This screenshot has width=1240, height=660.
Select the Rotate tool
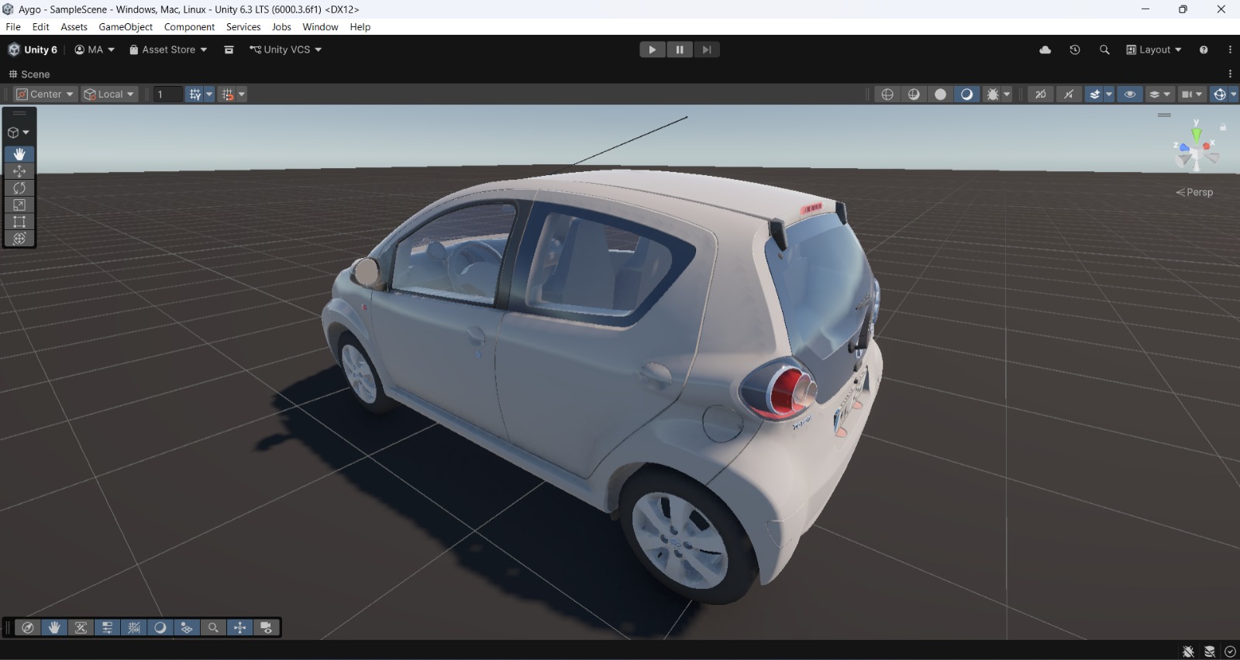(x=19, y=188)
